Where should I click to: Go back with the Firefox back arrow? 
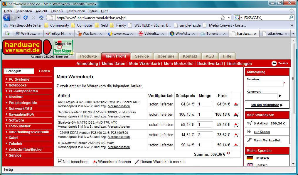(x=7, y=18)
